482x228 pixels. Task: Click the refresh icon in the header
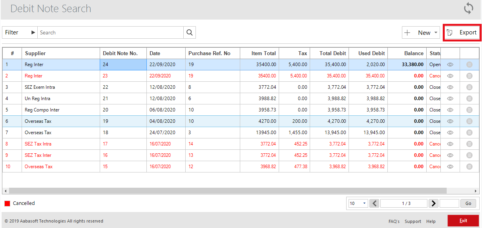point(468,8)
